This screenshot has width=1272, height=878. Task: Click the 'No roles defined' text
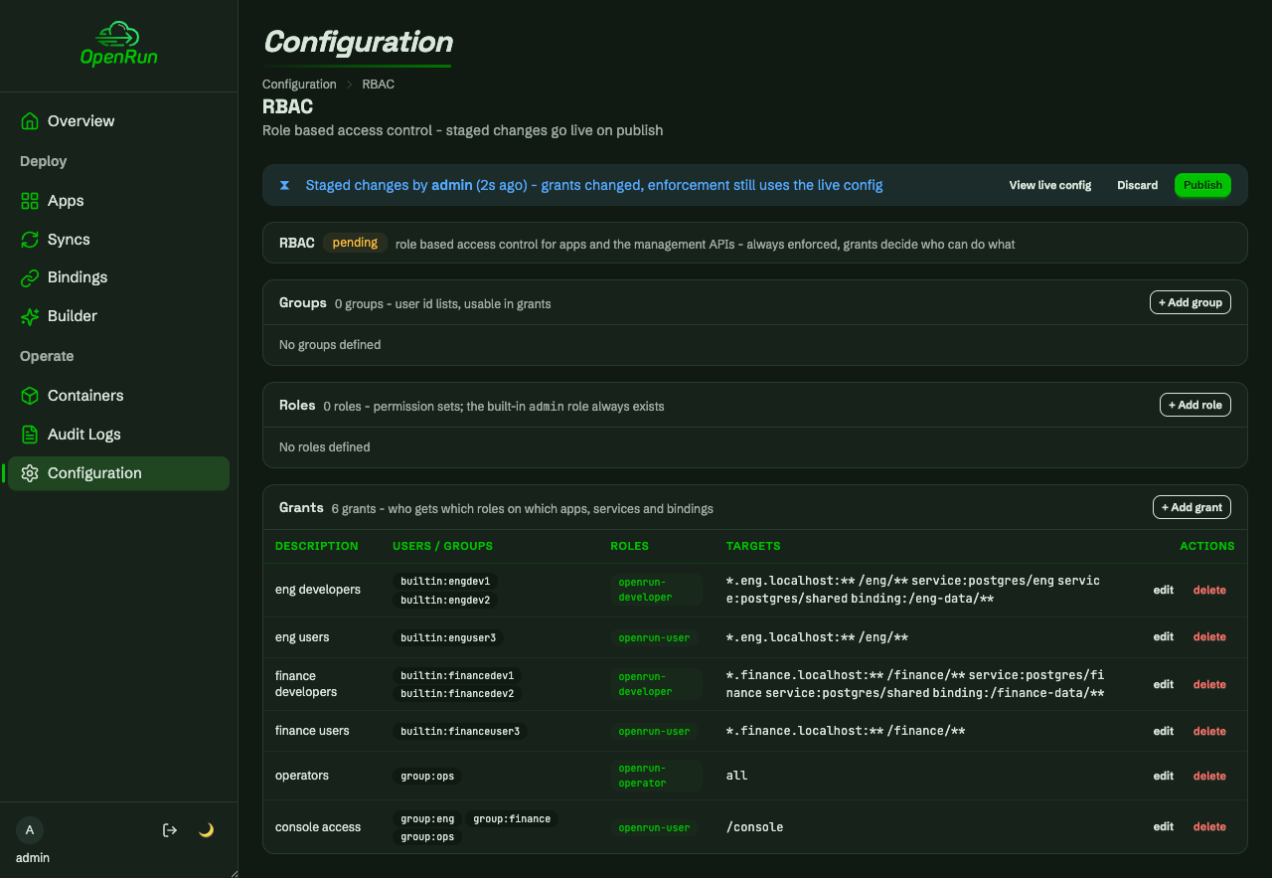point(325,447)
